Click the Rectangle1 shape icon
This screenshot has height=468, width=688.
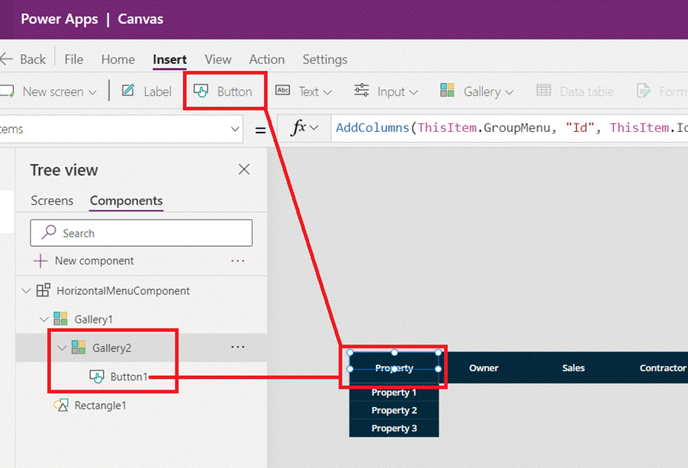pos(61,405)
